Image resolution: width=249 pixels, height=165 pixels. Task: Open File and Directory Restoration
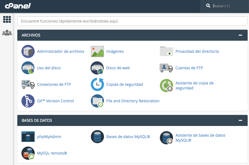[97, 101]
